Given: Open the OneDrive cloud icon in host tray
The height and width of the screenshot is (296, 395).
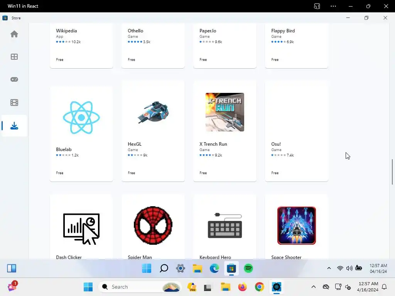Looking at the screenshot, I should click(x=326, y=287).
